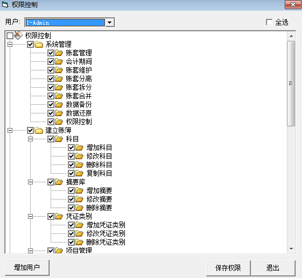Enable the 全选 checkbox
Screen dimensions: 302x278
[269, 22]
